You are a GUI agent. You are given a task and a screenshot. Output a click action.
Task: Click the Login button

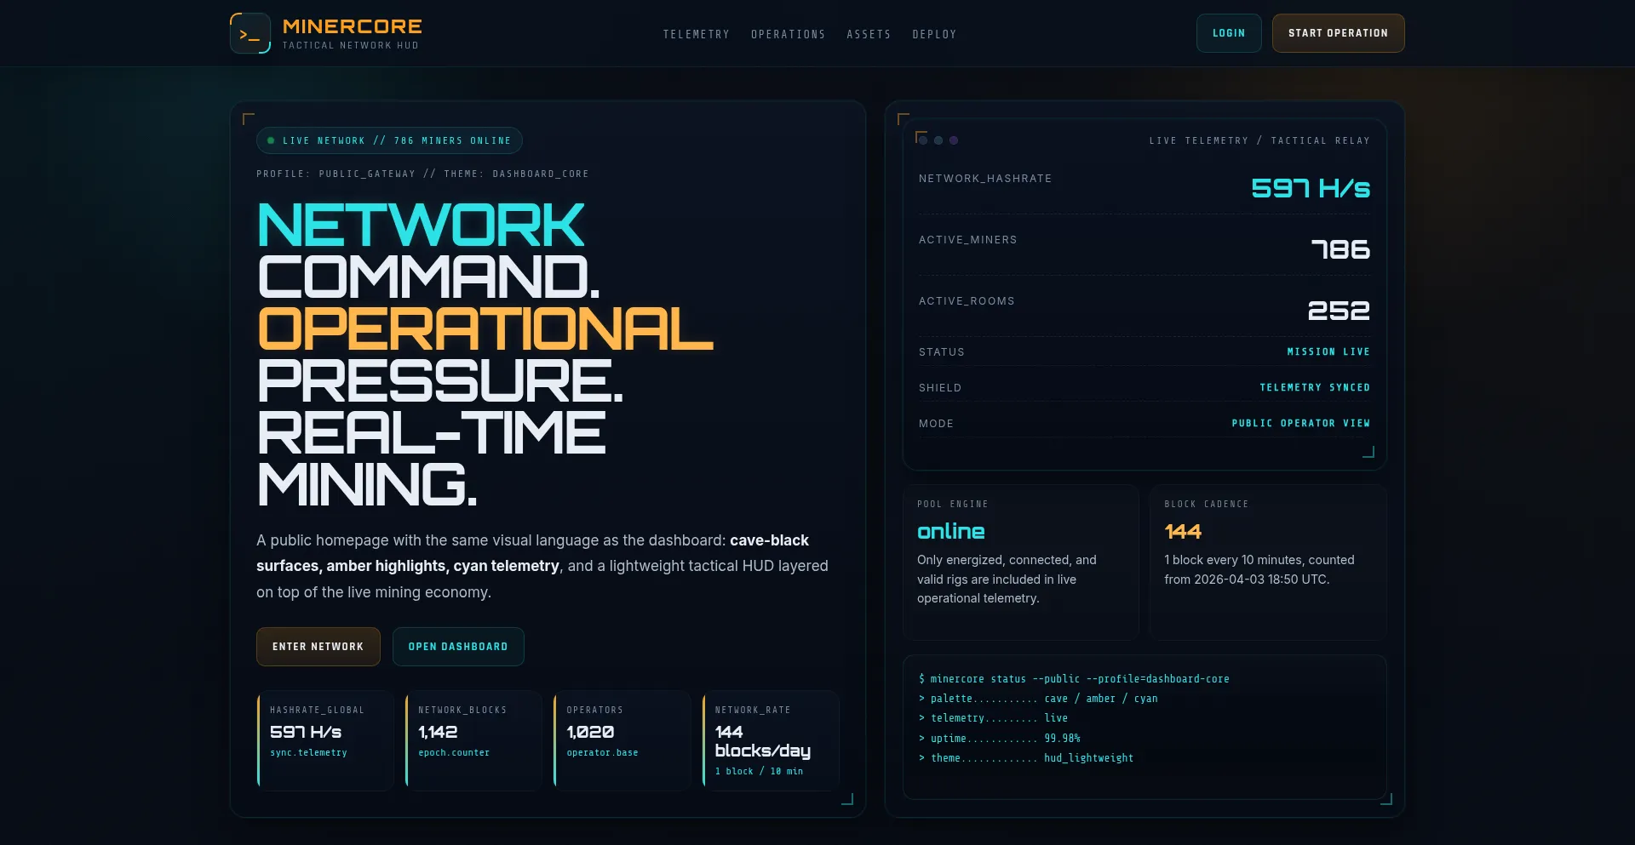[x=1229, y=33]
